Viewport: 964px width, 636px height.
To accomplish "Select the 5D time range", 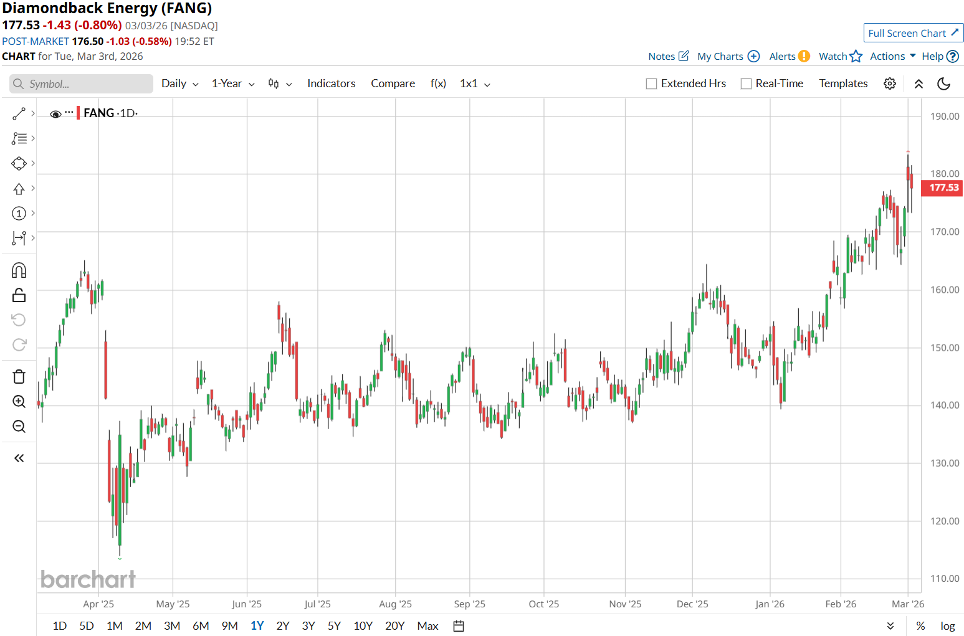I will point(87,625).
